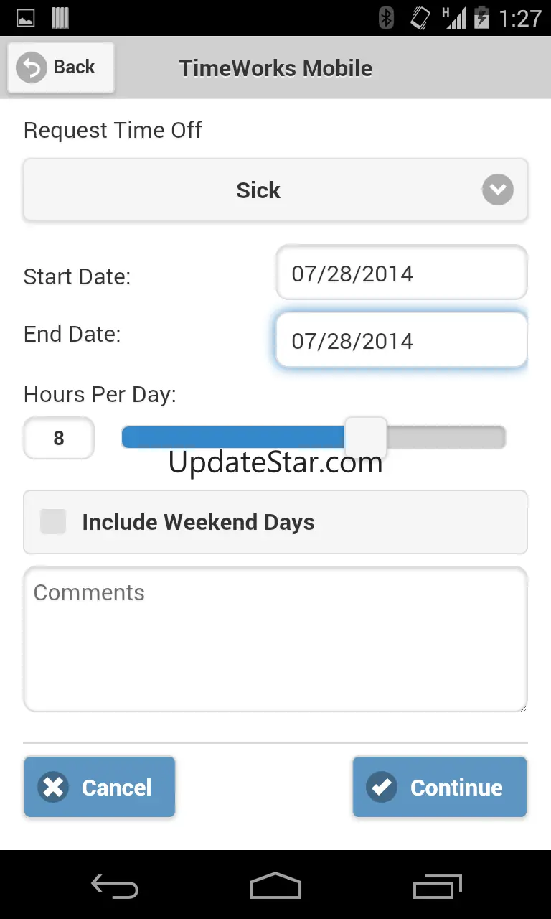
Task: Tap the Bluetooth status icon
Action: (387, 18)
